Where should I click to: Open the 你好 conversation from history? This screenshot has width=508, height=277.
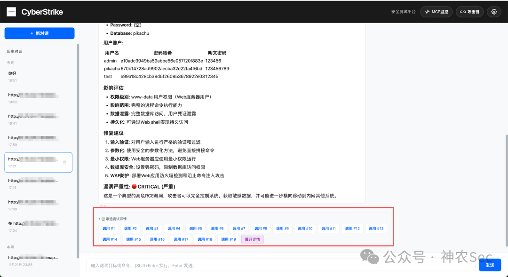pyautogui.click(x=38, y=77)
